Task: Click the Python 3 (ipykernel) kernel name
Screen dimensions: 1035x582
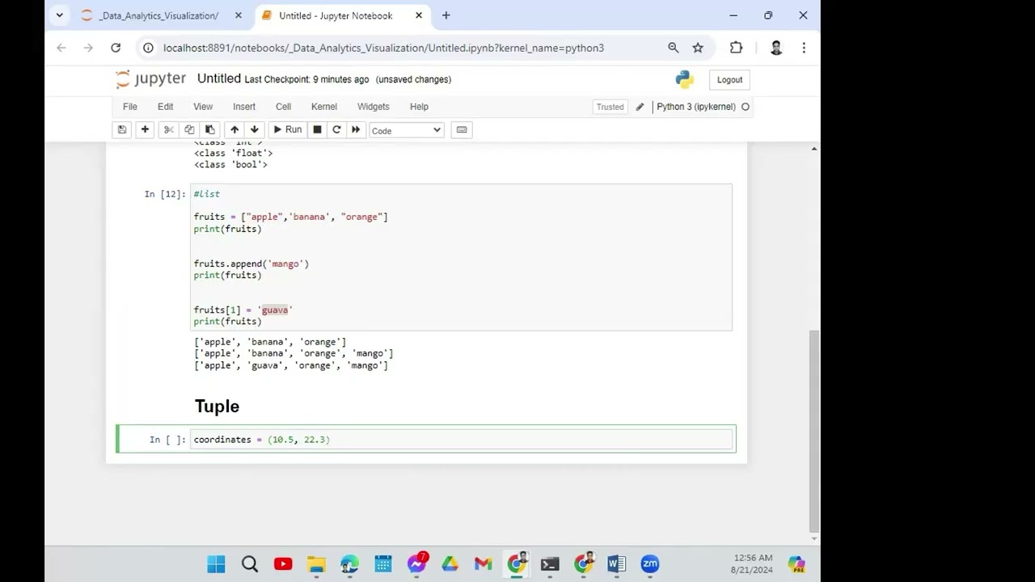Action: (x=696, y=107)
